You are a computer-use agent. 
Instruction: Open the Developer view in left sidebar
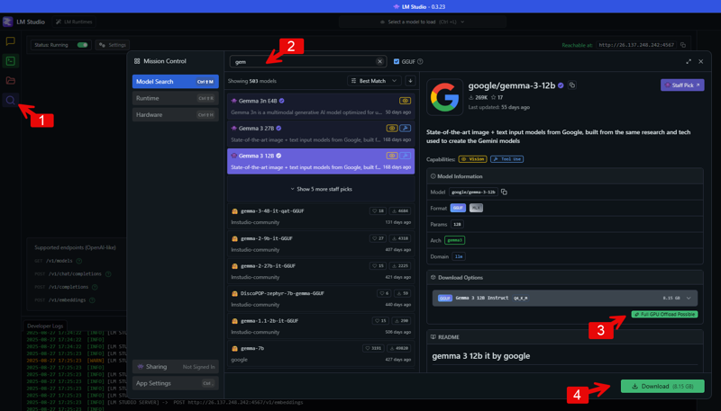pyautogui.click(x=10, y=61)
